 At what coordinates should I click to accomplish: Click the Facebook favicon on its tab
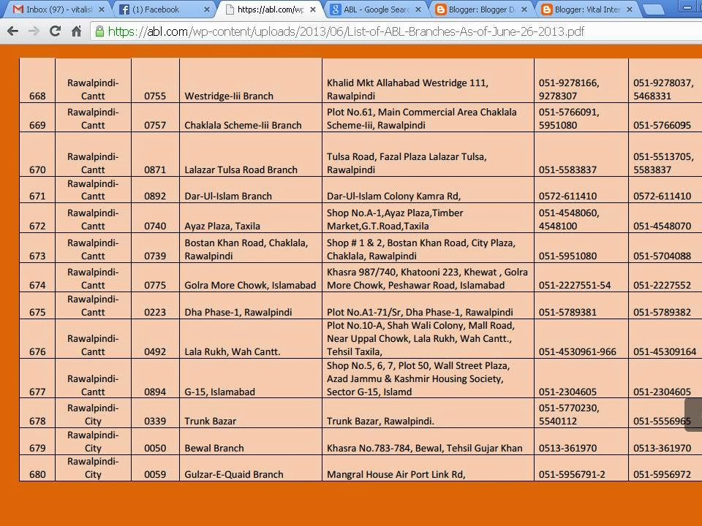[x=124, y=9]
